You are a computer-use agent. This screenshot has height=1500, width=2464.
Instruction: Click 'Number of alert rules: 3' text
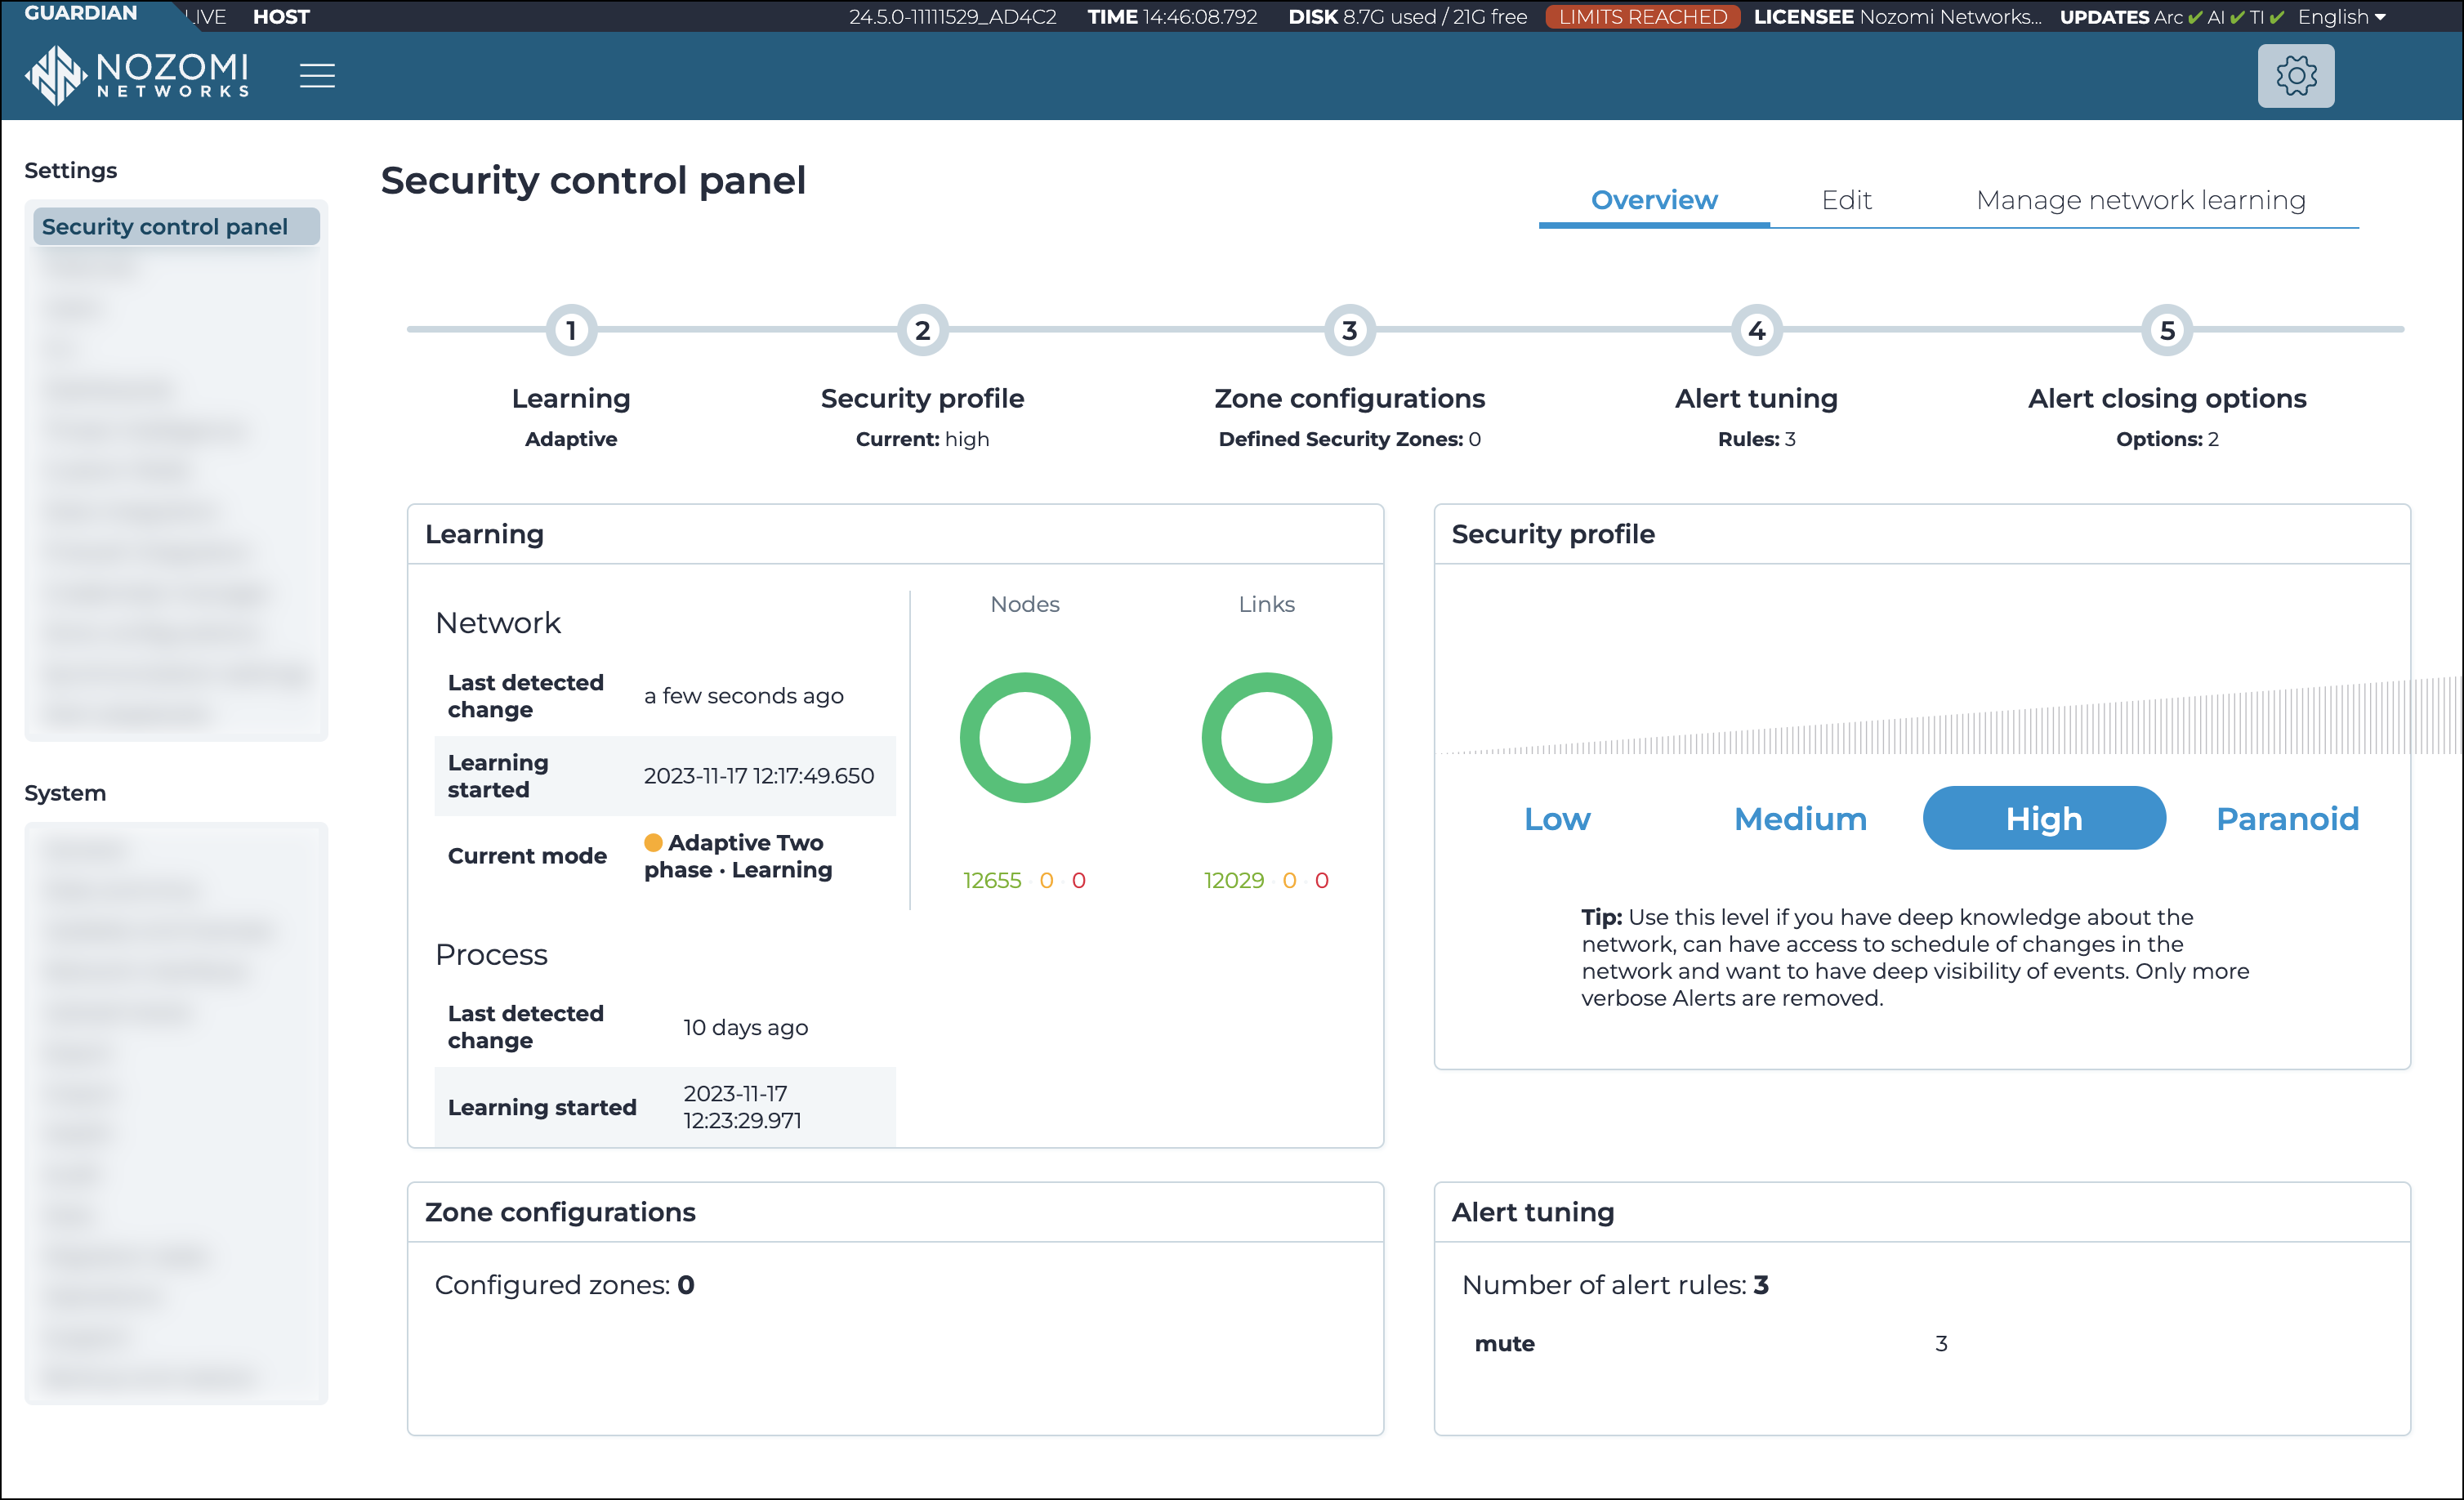(x=1615, y=1285)
